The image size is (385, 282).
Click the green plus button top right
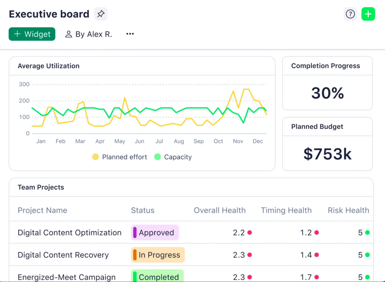(368, 14)
